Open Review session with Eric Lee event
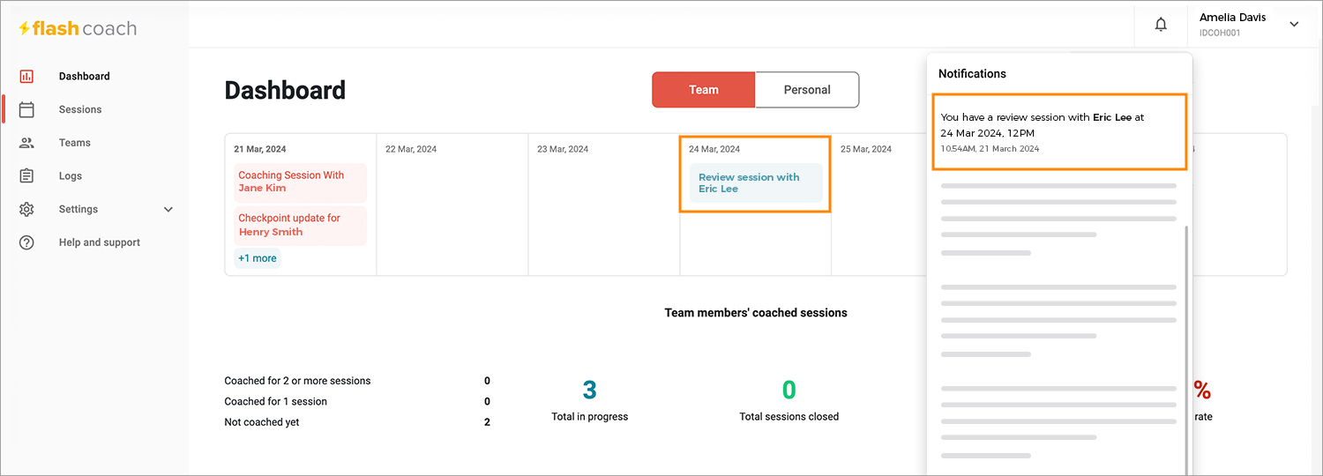The width and height of the screenshot is (1323, 476). 756,182
